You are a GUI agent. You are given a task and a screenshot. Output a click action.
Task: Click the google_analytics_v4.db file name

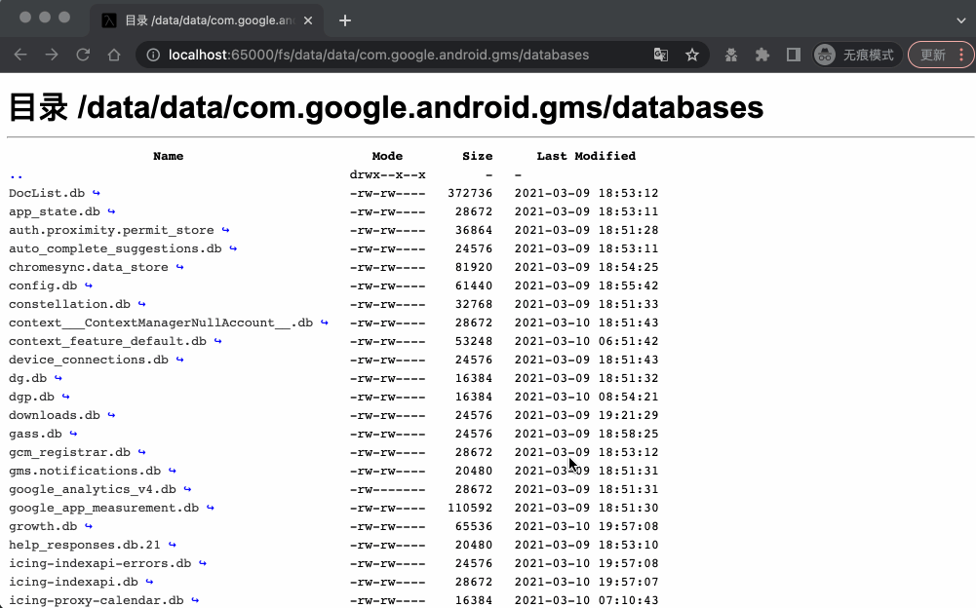92,489
